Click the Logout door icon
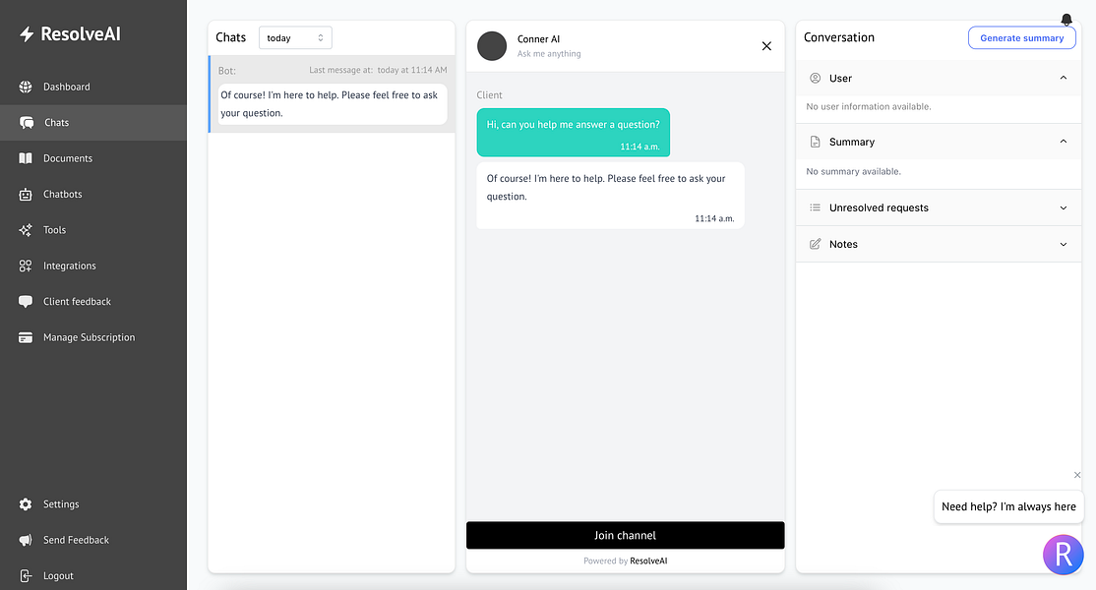 point(26,576)
